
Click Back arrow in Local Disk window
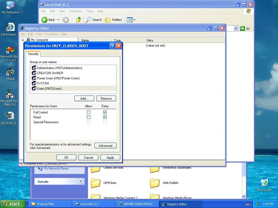(44, 20)
